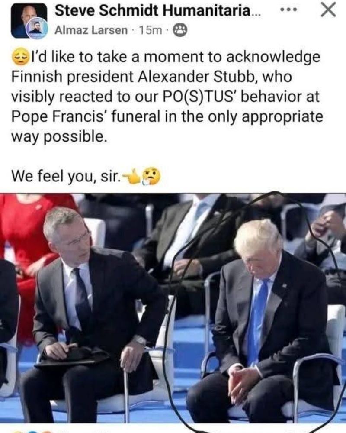Click the 15m post timestamp
Image resolution: width=346 pixels, height=433 pixels.
click(x=150, y=30)
